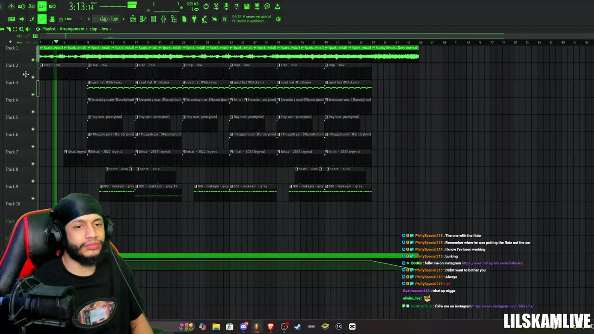The image size is (594, 334).
Task: Open Brave browser from the taskbar
Action: (271, 327)
